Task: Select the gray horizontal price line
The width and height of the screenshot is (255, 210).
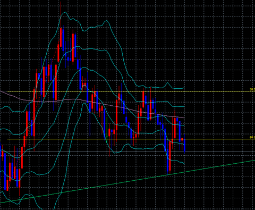Action: [127, 152]
